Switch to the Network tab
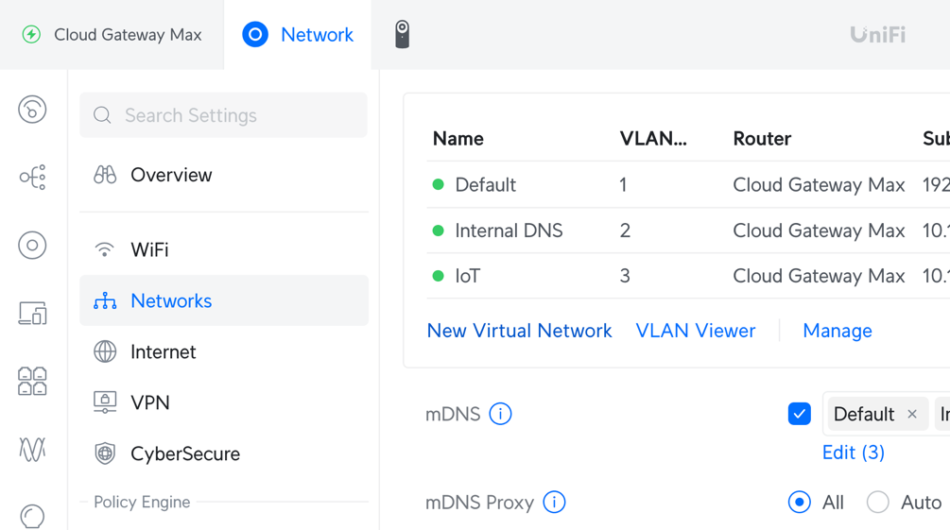 coord(298,35)
